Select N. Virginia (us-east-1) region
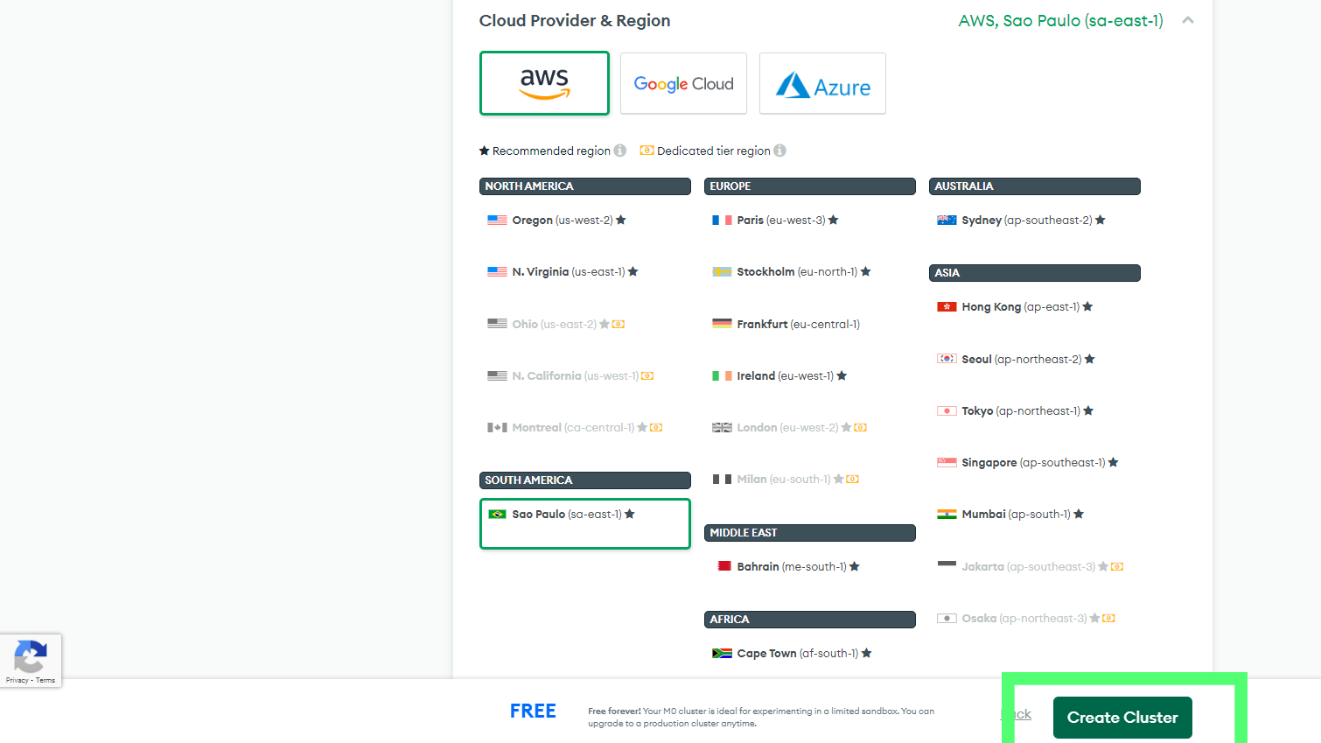Viewport: 1321px width, 743px height. pos(585,272)
